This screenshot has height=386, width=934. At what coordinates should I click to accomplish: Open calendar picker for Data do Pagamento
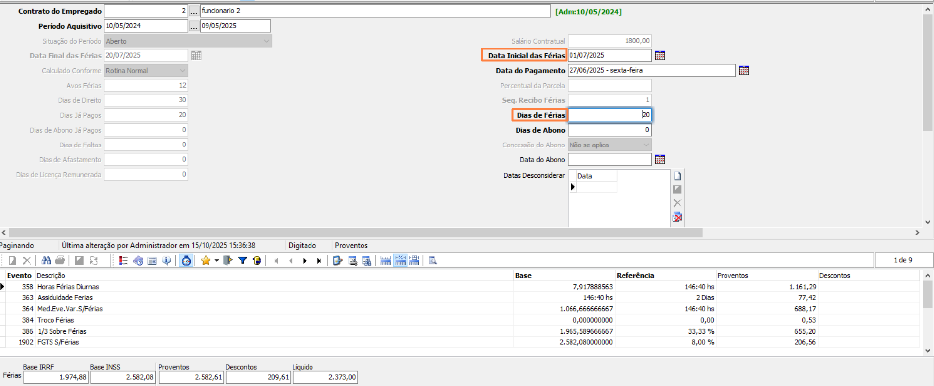tap(743, 71)
